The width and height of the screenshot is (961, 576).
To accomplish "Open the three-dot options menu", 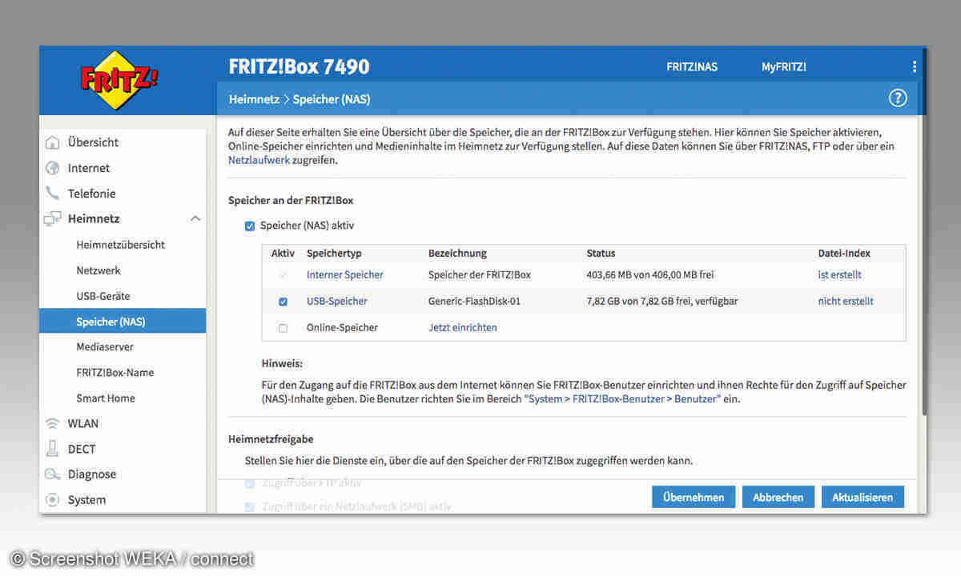I will click(914, 67).
